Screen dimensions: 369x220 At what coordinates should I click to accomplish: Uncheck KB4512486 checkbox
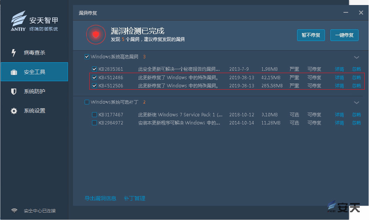94,77
